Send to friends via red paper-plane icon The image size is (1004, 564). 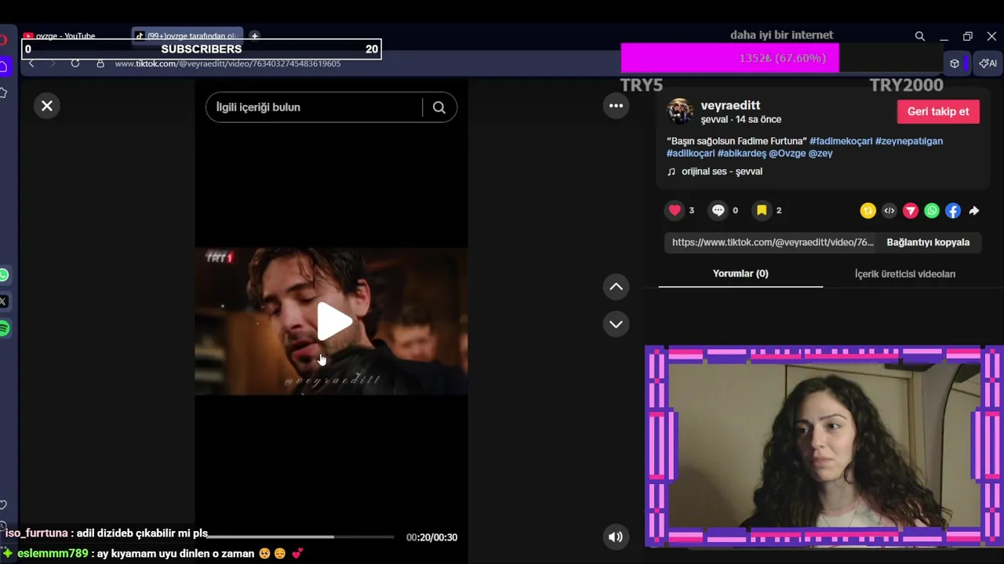point(910,210)
